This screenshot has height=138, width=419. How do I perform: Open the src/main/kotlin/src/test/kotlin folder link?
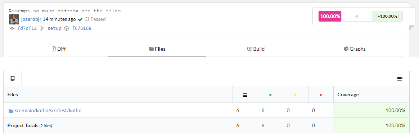(x=48, y=110)
